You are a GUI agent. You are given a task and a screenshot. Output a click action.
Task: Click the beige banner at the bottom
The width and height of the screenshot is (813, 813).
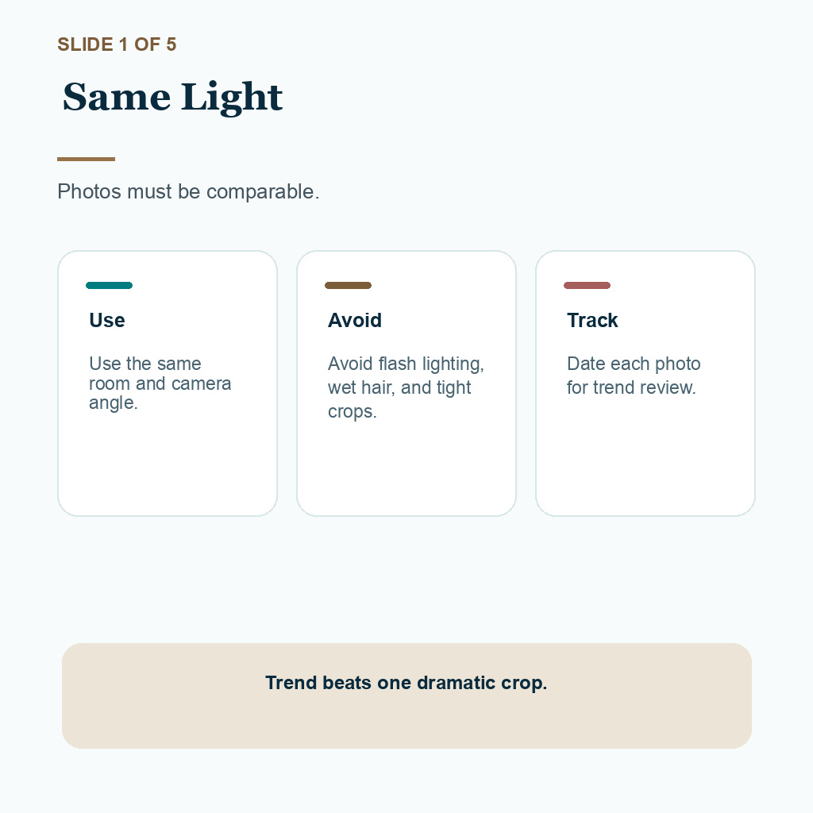coord(406,695)
